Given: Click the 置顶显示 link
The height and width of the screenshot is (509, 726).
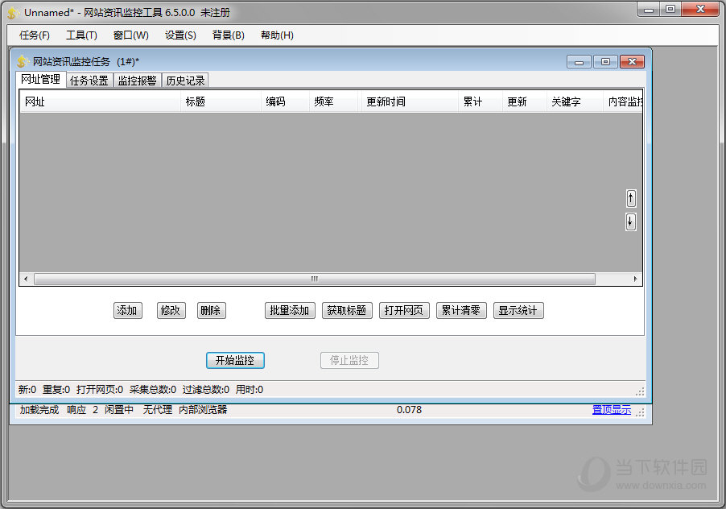Looking at the screenshot, I should pyautogui.click(x=611, y=409).
